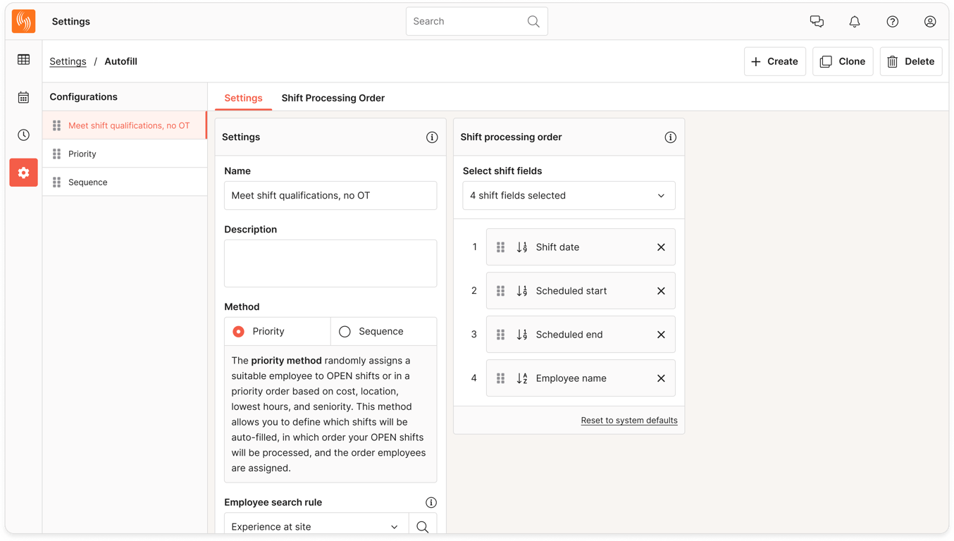Open the chat messages icon
The image size is (954, 541).
point(817,22)
